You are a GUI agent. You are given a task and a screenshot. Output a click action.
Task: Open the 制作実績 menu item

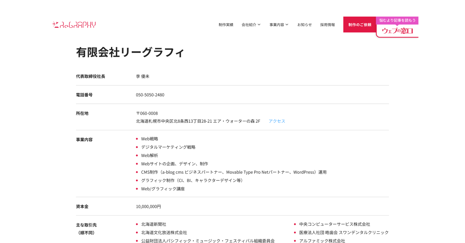pyautogui.click(x=226, y=25)
